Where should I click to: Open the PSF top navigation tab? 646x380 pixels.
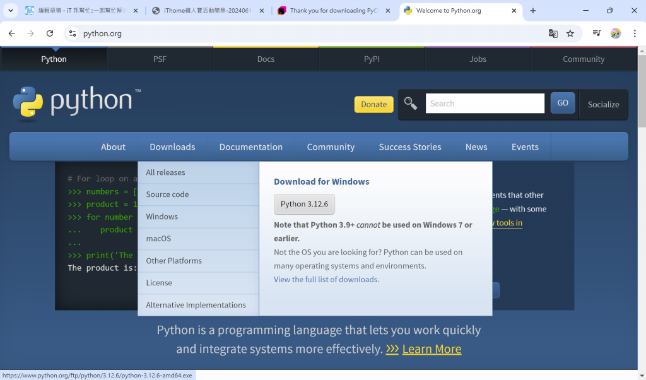pos(160,59)
